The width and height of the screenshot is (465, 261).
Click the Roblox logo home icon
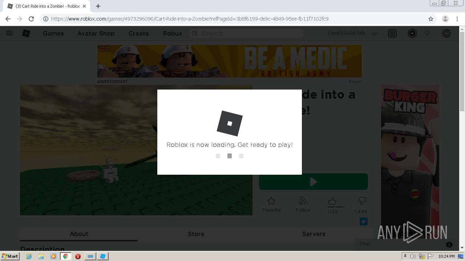[26, 33]
